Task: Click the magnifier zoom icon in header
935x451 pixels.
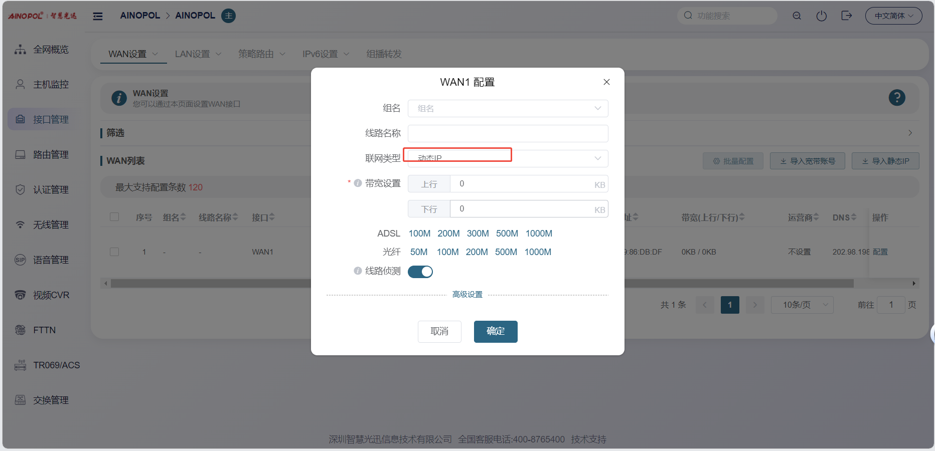Action: 797,16
